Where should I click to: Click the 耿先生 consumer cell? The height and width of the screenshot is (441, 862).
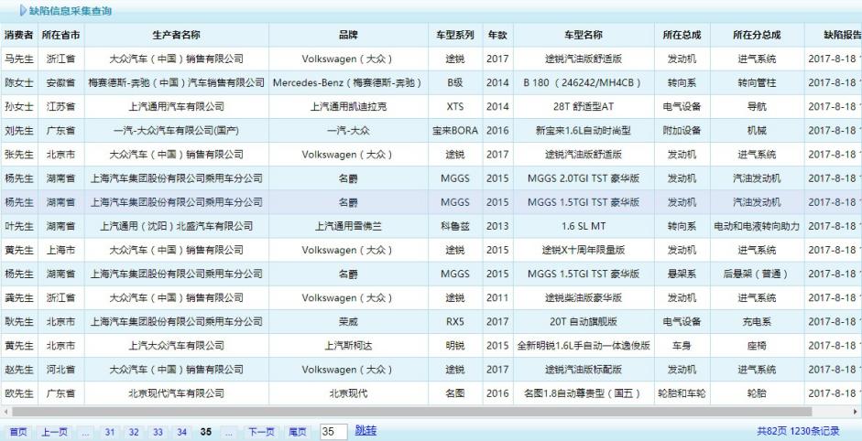(x=19, y=321)
